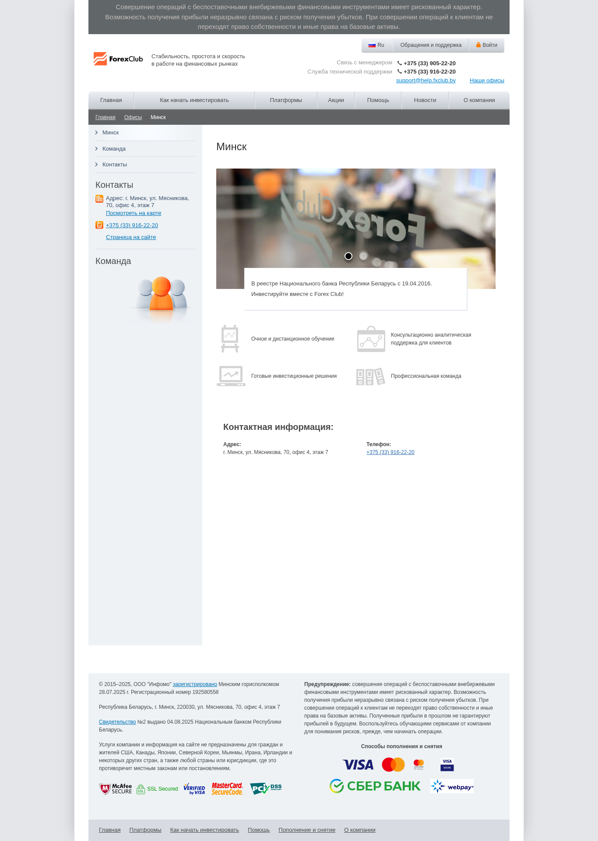598x841 pixels.
Task: Click the Войти login button
Action: 487,45
